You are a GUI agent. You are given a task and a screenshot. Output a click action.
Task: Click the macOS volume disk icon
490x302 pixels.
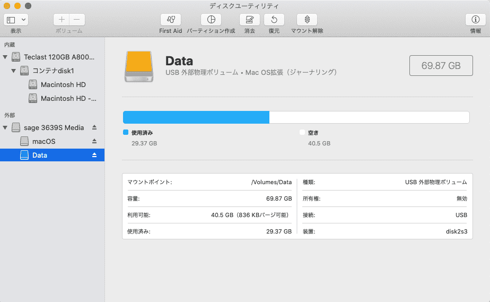coord(24,141)
